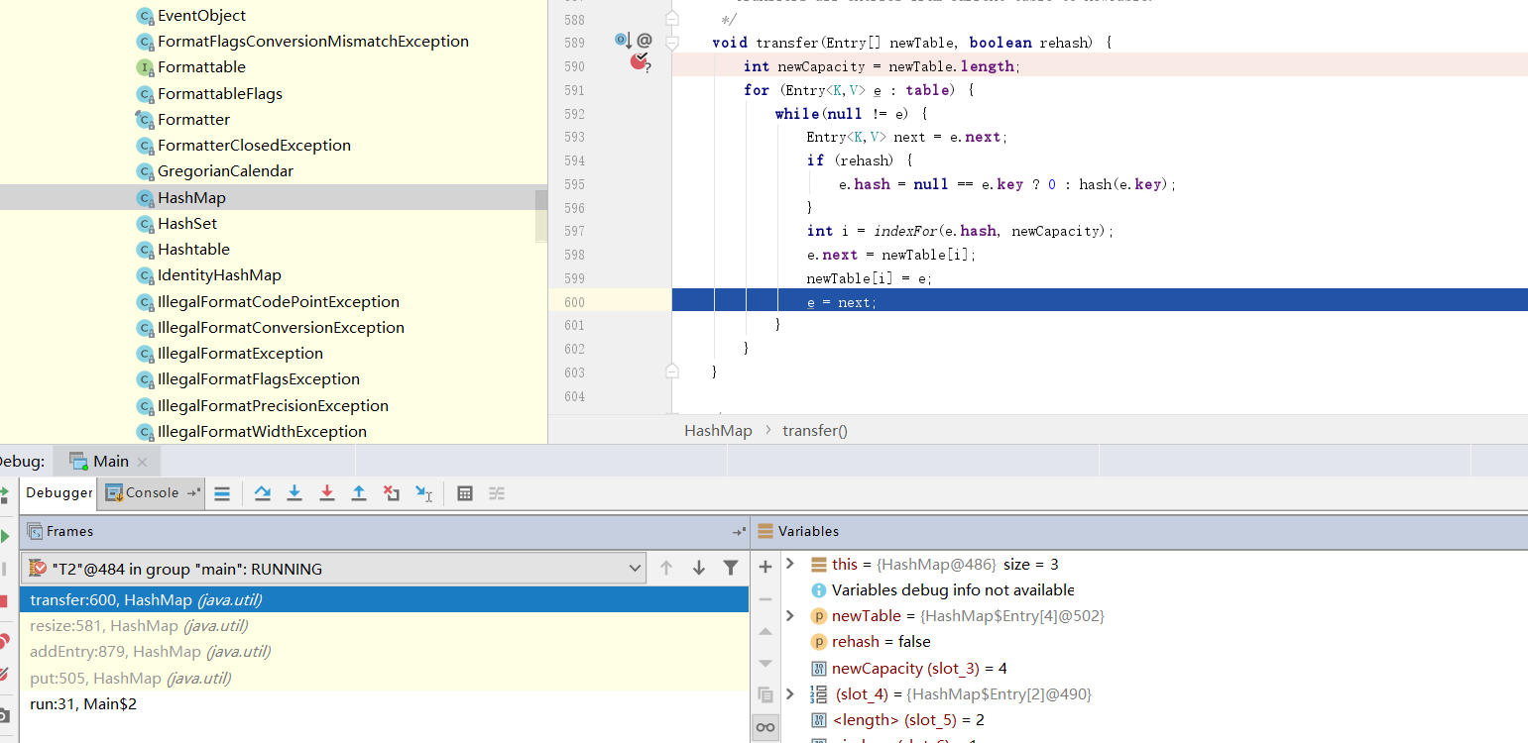
Task: Toggle the show watches glasses button
Action: click(x=764, y=728)
